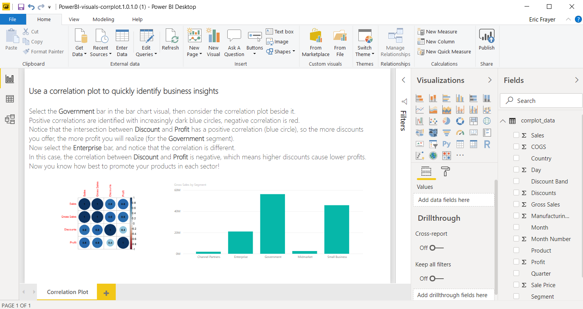This screenshot has width=583, height=309.
Task: Open the Shapes dropdown
Action: click(x=281, y=51)
